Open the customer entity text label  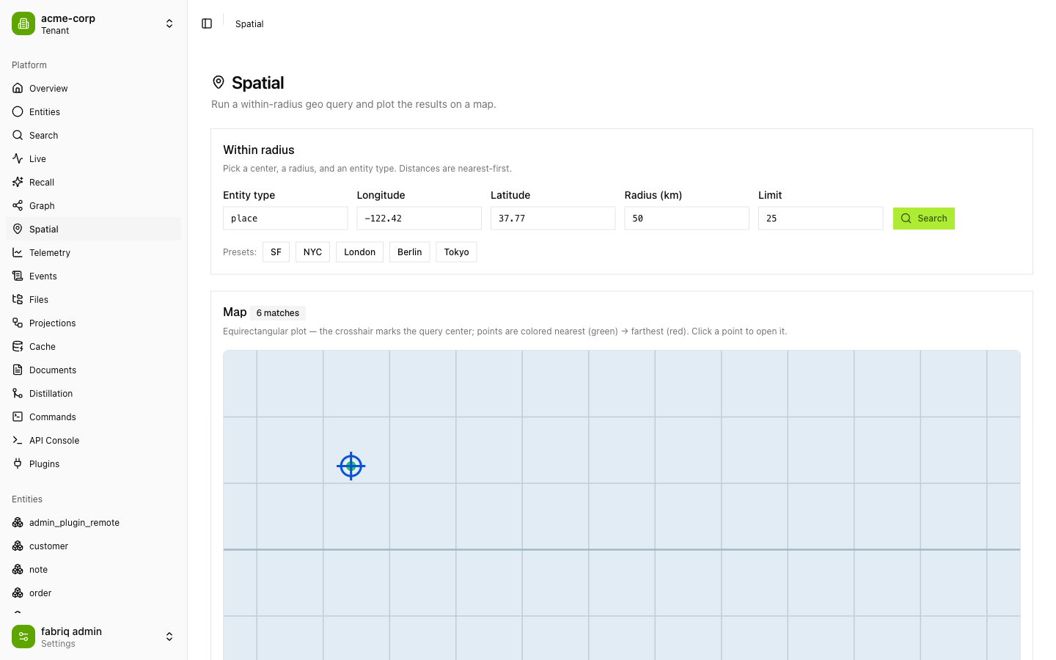[48, 546]
